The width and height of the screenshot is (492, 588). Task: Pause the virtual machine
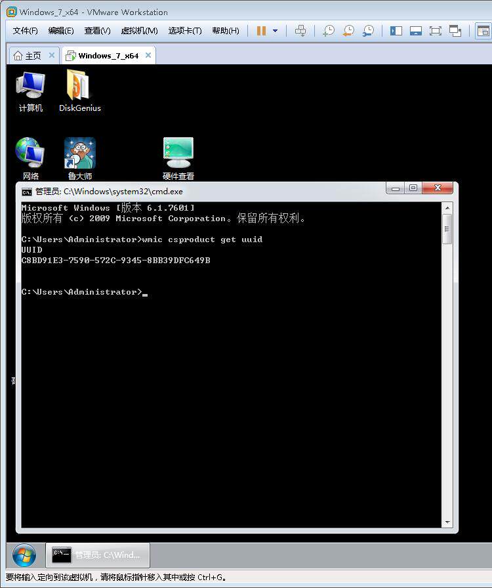(x=261, y=31)
